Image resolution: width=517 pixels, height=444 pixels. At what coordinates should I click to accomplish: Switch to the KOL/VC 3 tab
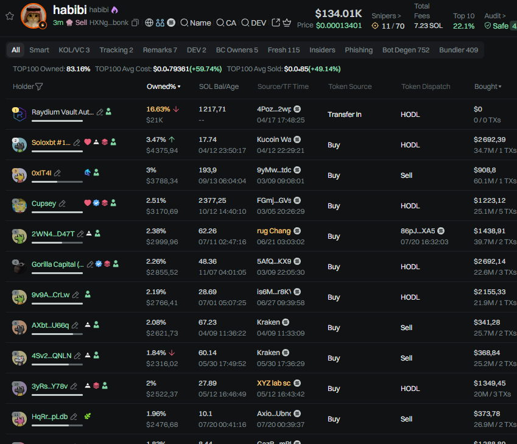pos(74,50)
